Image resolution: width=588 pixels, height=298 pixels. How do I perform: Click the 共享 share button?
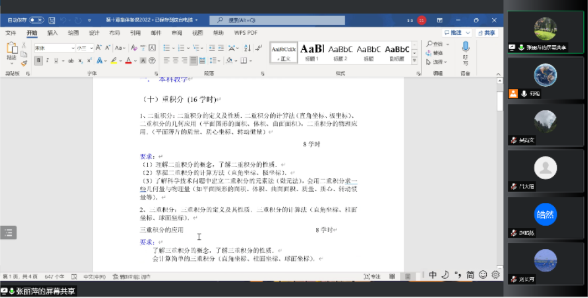tap(486, 33)
